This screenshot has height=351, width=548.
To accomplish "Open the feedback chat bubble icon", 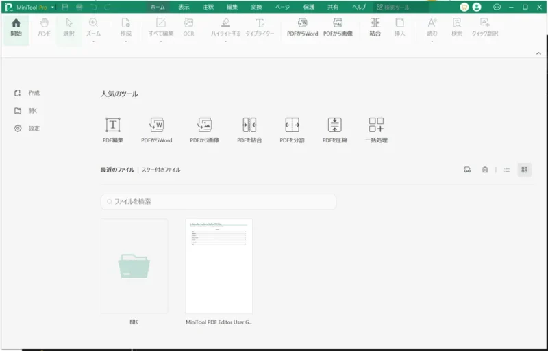I will coord(497,7).
